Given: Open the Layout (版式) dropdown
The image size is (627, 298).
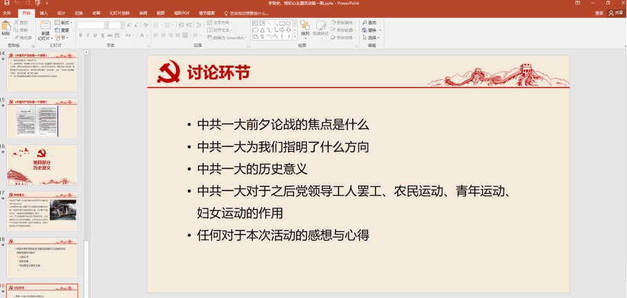Looking at the screenshot, I should pos(63,23).
